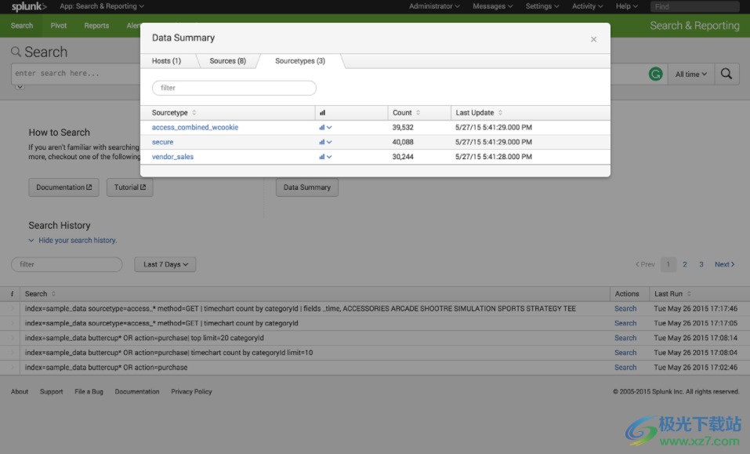Click the Splunk logo
This screenshot has height=454, width=750.
29,6
